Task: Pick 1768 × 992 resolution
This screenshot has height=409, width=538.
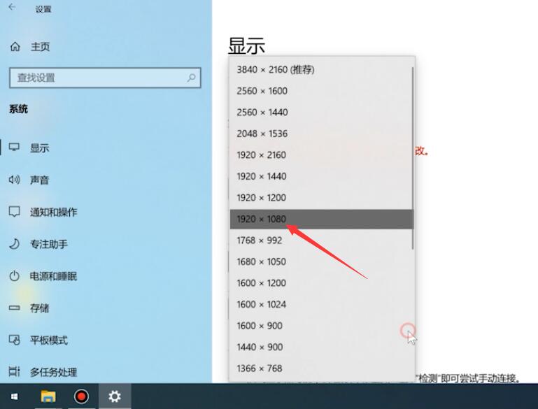Action: (322, 241)
